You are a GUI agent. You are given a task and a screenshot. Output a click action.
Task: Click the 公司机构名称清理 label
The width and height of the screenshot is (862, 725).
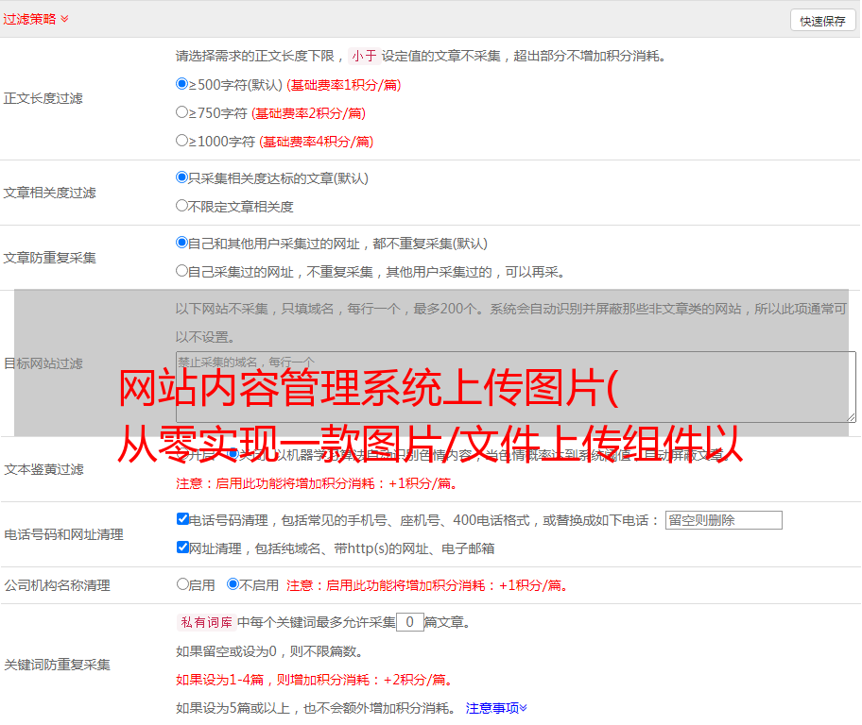coord(57,585)
